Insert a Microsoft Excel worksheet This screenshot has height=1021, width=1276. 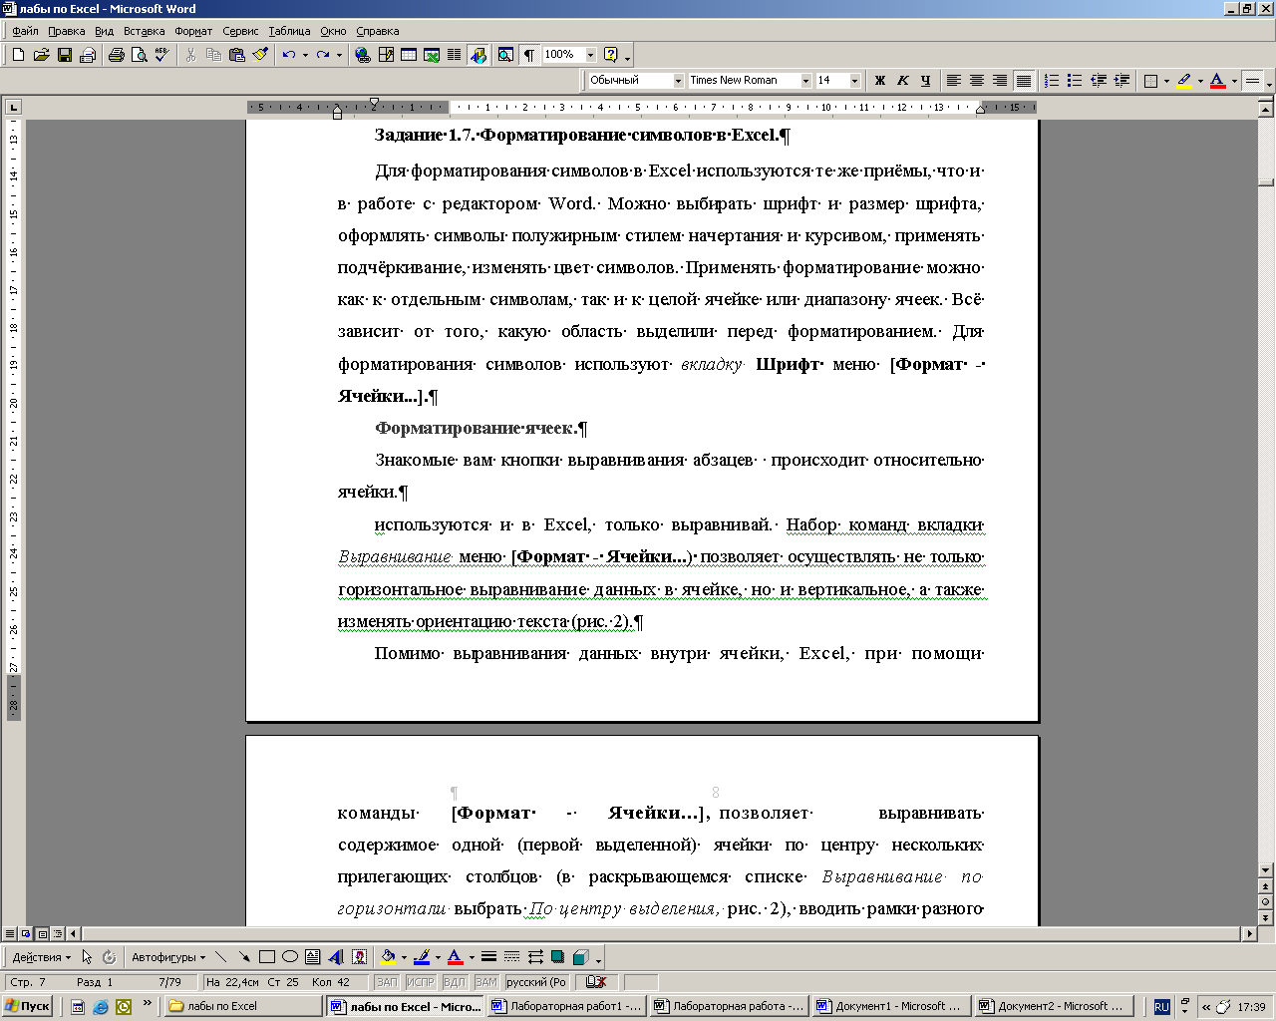click(x=432, y=55)
